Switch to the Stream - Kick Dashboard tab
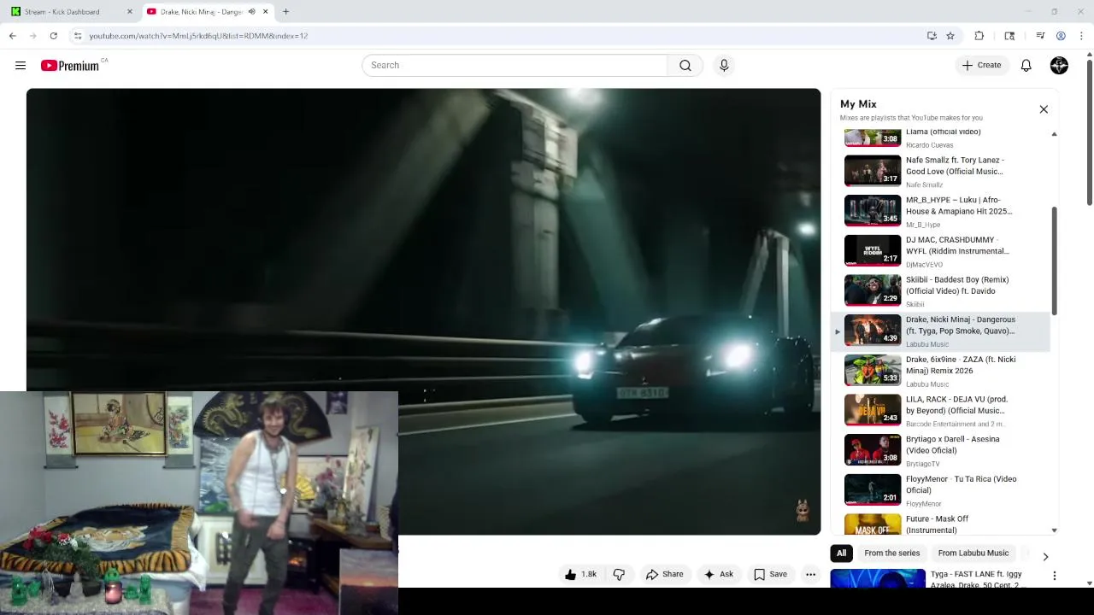This screenshot has height=615, width=1094. coord(72,11)
